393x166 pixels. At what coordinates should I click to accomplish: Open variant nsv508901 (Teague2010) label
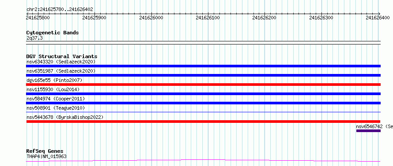tap(56, 108)
